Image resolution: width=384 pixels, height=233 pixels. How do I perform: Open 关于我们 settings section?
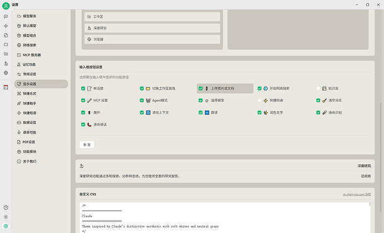41,161
